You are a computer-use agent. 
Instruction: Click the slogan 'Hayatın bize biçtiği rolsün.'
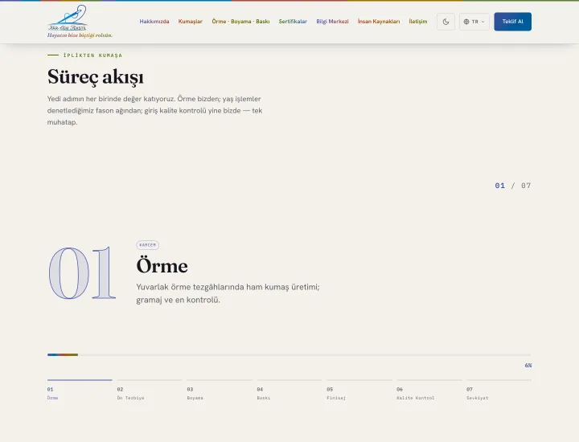[x=80, y=35]
